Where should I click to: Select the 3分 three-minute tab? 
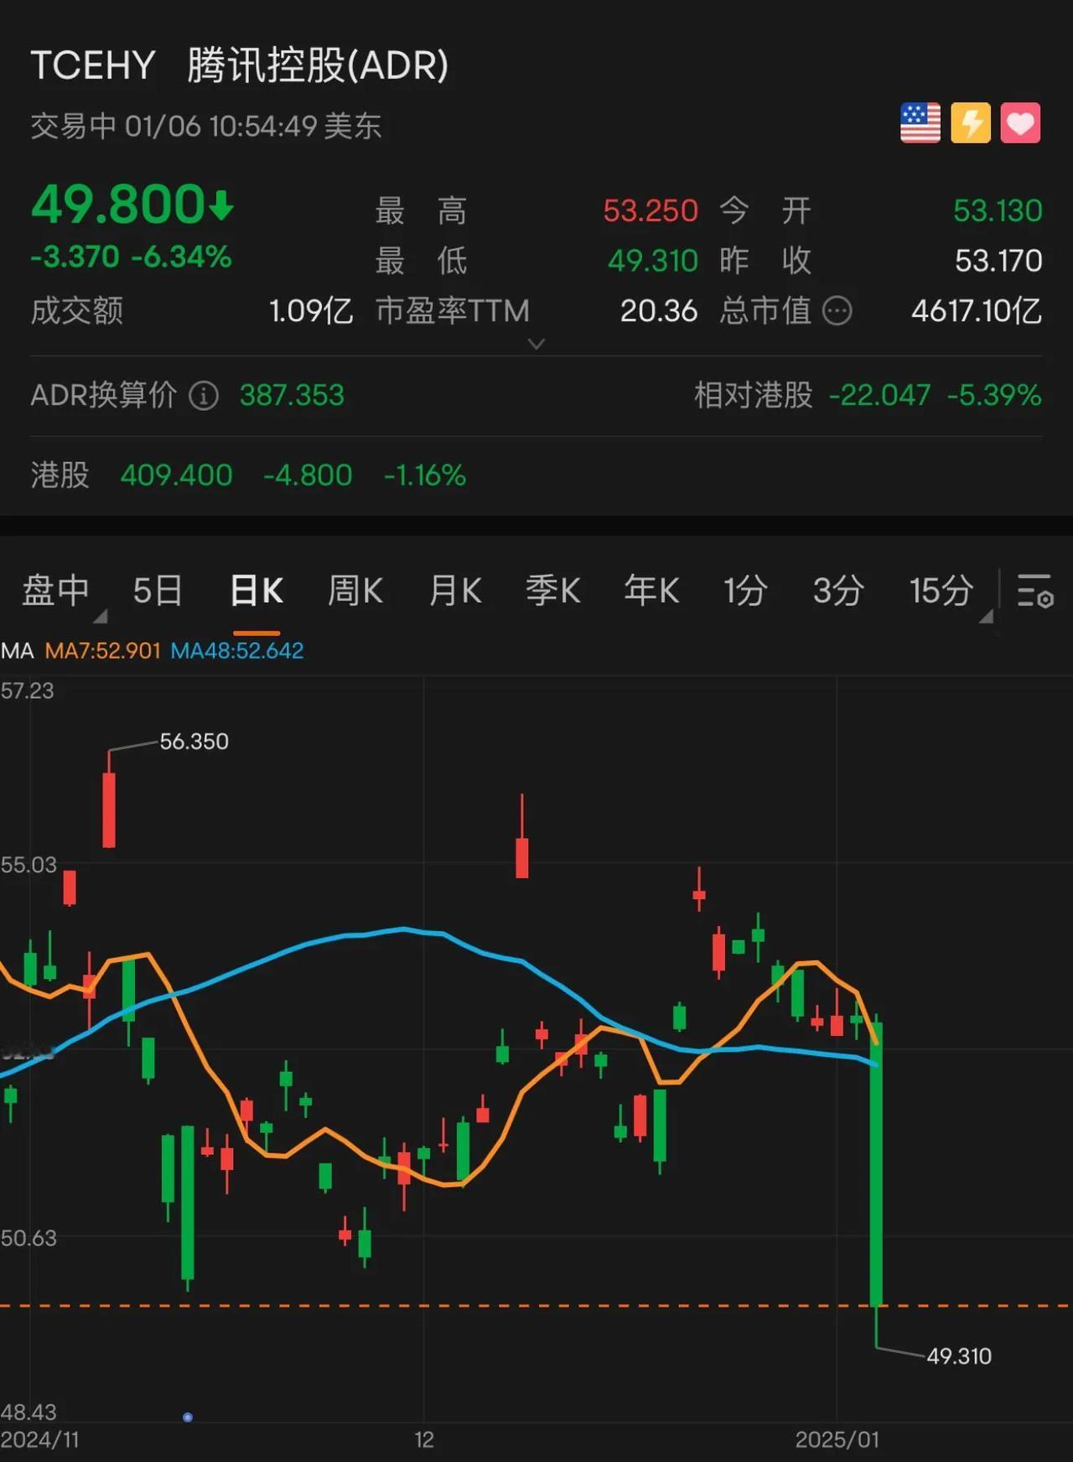838,591
